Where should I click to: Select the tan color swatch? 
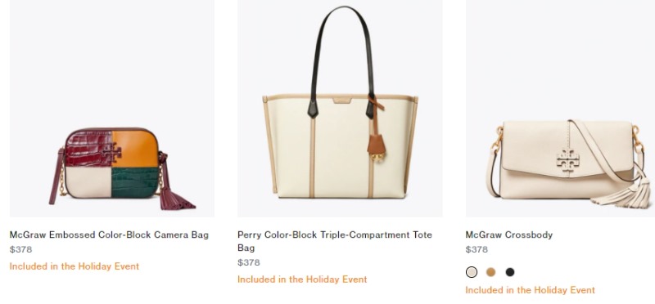(x=490, y=272)
